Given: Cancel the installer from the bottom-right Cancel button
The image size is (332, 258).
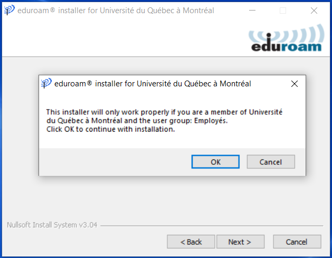Looking at the screenshot, I should click(x=297, y=242).
